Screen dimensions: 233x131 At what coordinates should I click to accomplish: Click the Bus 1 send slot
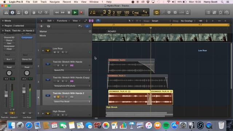click(x=9, y=59)
